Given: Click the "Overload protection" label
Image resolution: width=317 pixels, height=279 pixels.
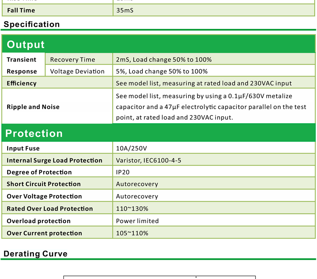Looking at the screenshot, I should [39, 221].
